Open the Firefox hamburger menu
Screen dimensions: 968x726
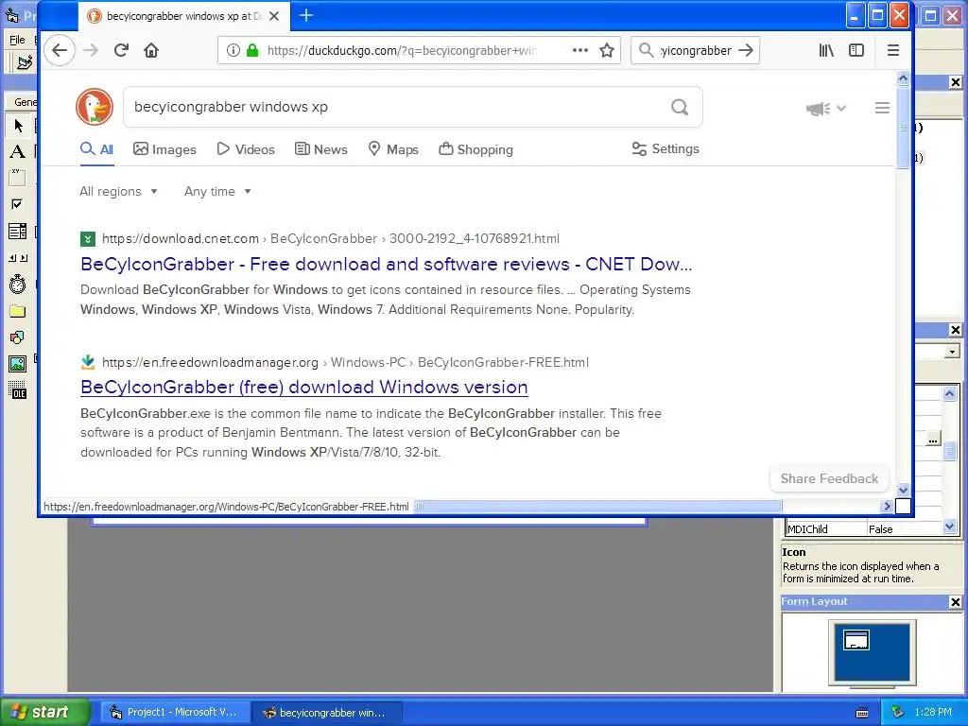892,51
